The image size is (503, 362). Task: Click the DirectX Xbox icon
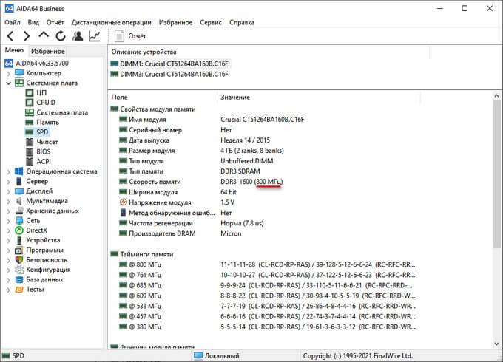point(19,230)
